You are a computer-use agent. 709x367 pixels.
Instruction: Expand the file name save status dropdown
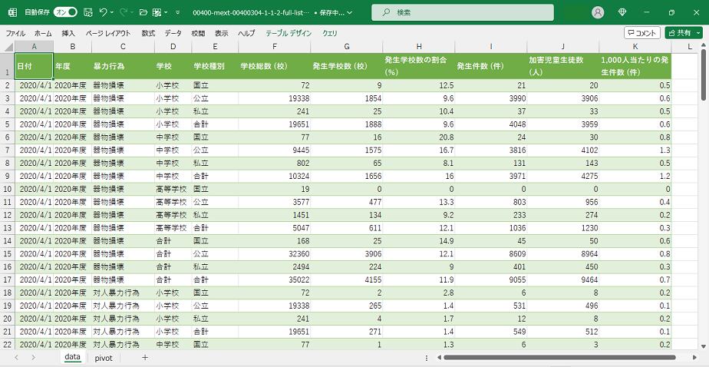click(x=350, y=12)
